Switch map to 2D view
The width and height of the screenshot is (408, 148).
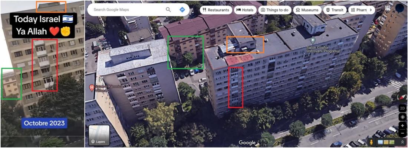pos(402,108)
